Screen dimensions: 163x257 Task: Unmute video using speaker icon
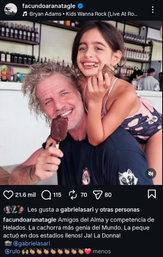point(151,174)
